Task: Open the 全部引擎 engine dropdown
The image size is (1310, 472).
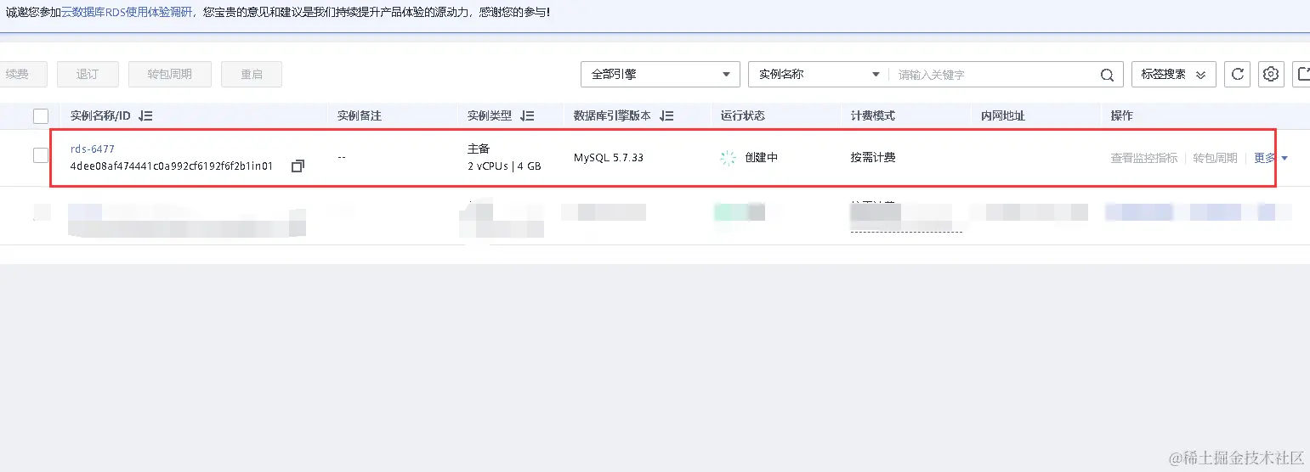Action: tap(661, 75)
